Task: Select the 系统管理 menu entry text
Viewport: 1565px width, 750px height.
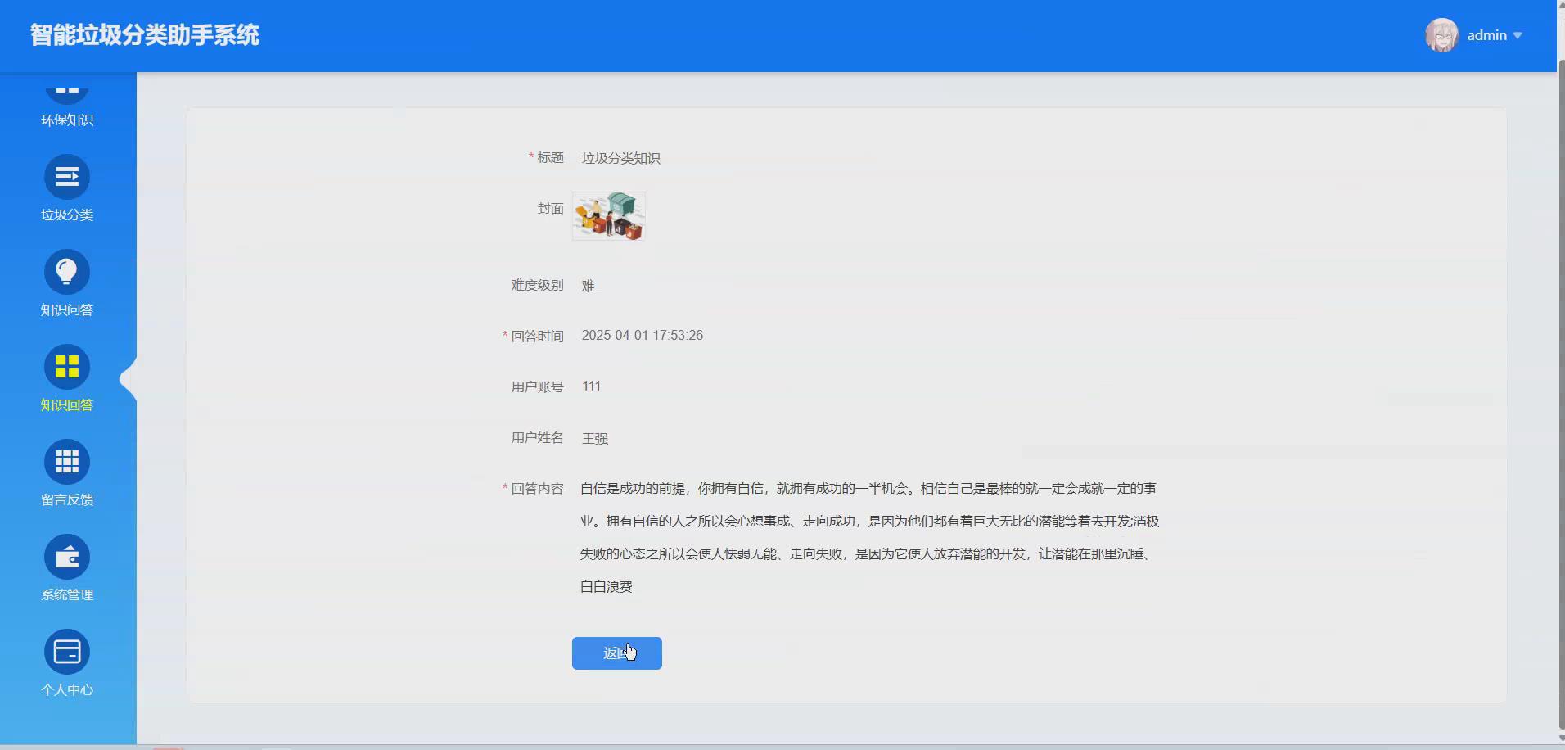Action: pyautogui.click(x=67, y=594)
